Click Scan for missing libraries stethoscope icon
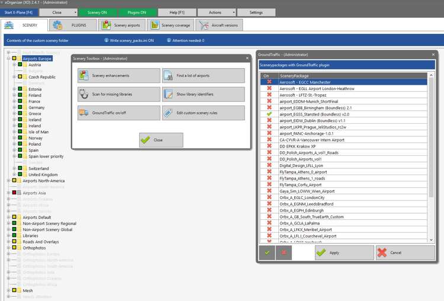Viewport: 444px width, 301px height. [83, 94]
